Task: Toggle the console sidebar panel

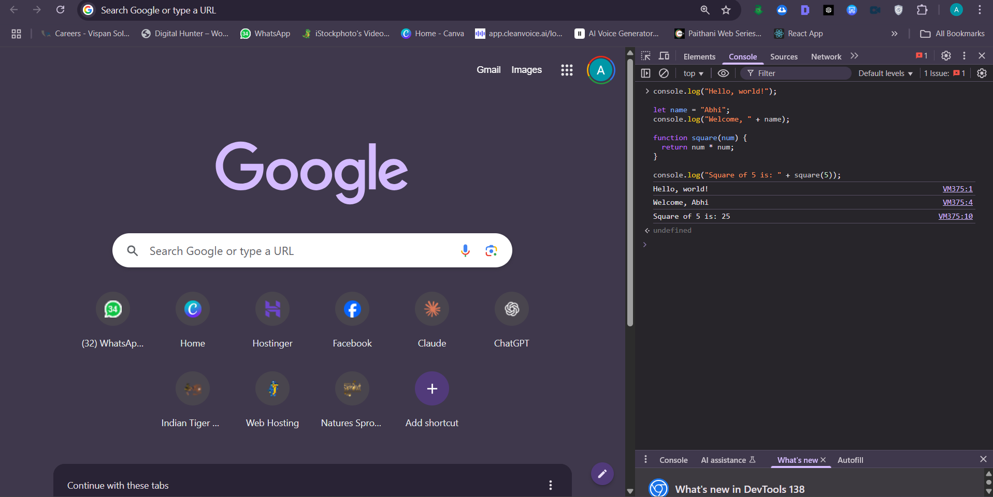Action: [x=646, y=73]
